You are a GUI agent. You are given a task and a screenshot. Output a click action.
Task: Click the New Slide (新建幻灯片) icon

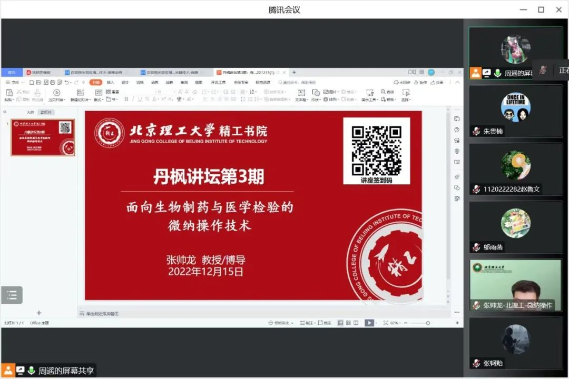pos(80,93)
